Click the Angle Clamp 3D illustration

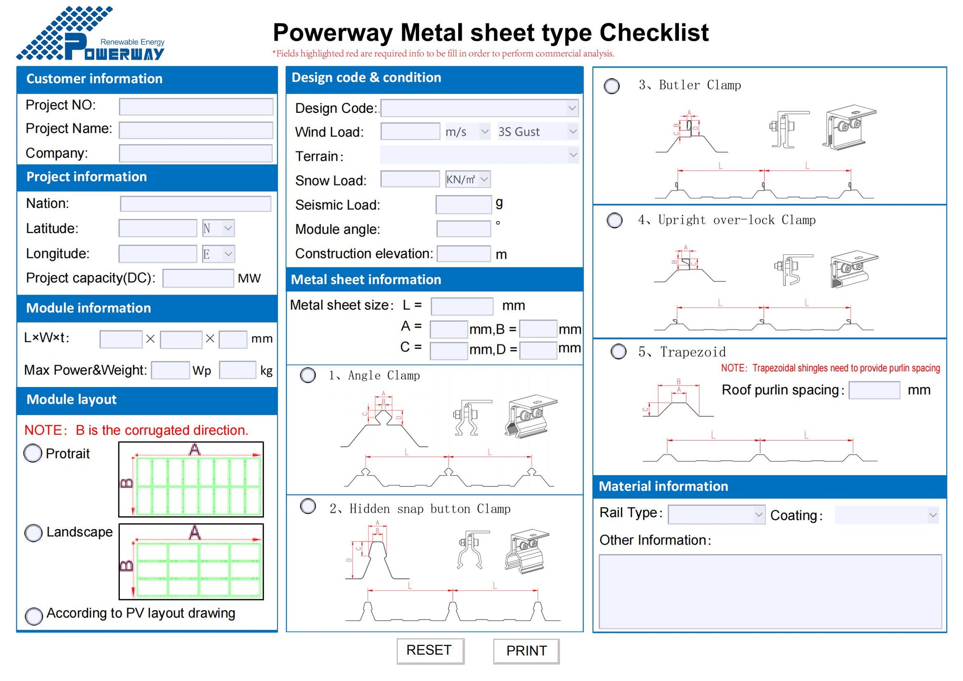click(531, 416)
